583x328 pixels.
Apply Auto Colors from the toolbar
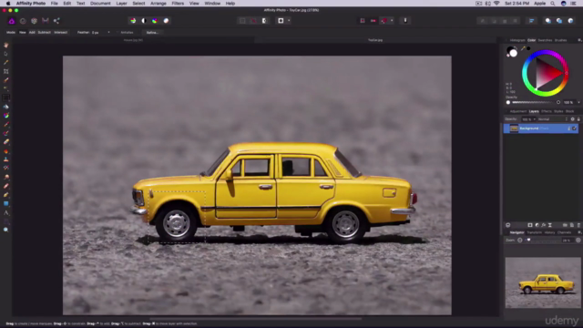point(155,21)
